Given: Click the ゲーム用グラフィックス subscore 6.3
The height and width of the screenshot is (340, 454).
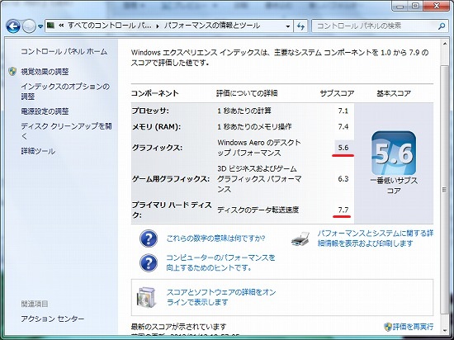Looking at the screenshot, I should point(343,179).
